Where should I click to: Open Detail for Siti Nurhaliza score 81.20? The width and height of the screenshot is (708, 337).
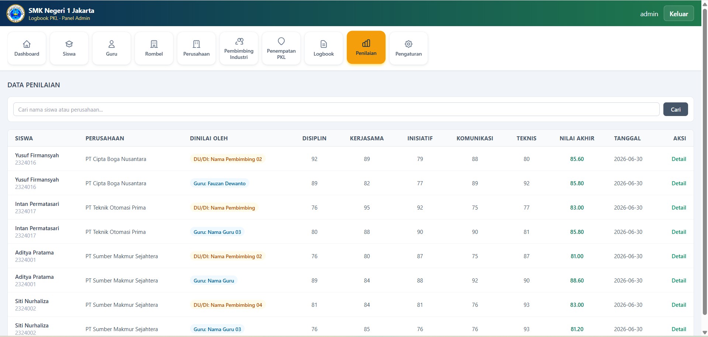point(678,329)
